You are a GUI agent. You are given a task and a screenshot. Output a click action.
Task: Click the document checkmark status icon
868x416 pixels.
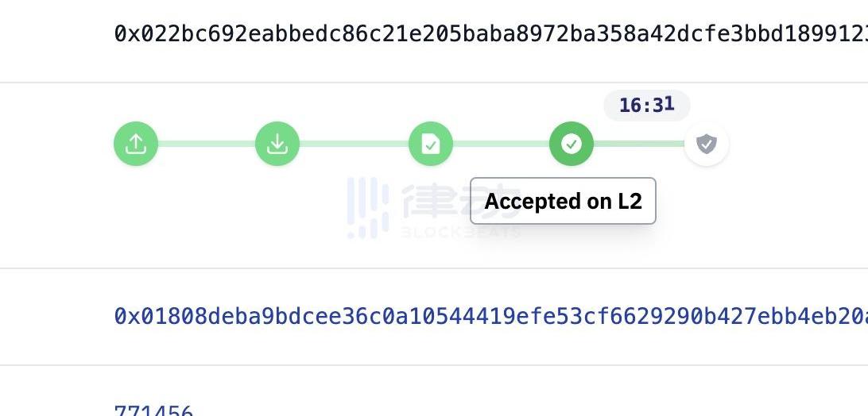[430, 144]
